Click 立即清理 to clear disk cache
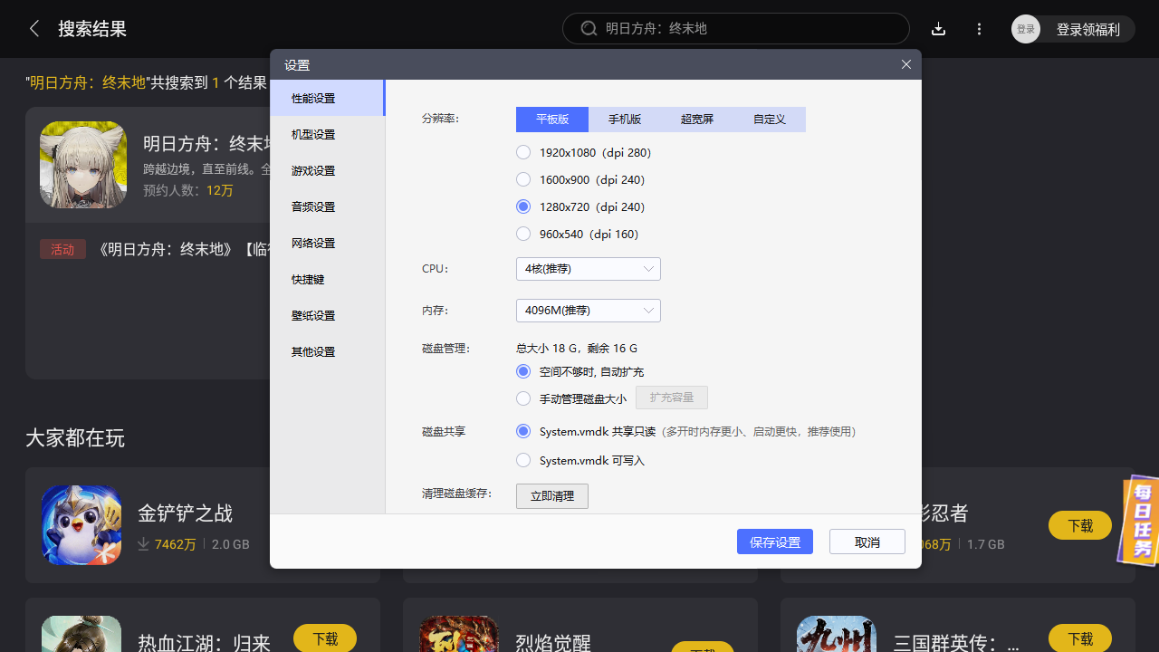This screenshot has height=652, width=1159. click(x=551, y=496)
